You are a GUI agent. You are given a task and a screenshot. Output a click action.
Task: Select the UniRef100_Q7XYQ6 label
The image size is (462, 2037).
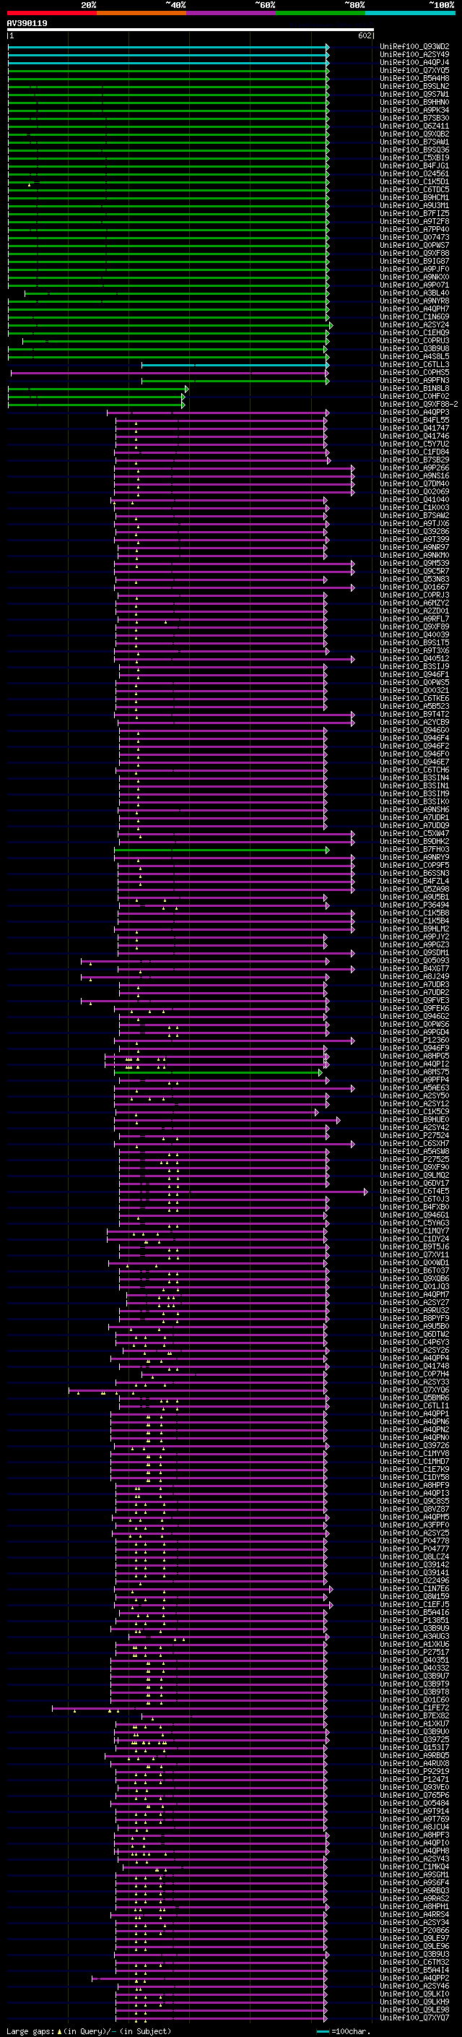coord(414,1390)
